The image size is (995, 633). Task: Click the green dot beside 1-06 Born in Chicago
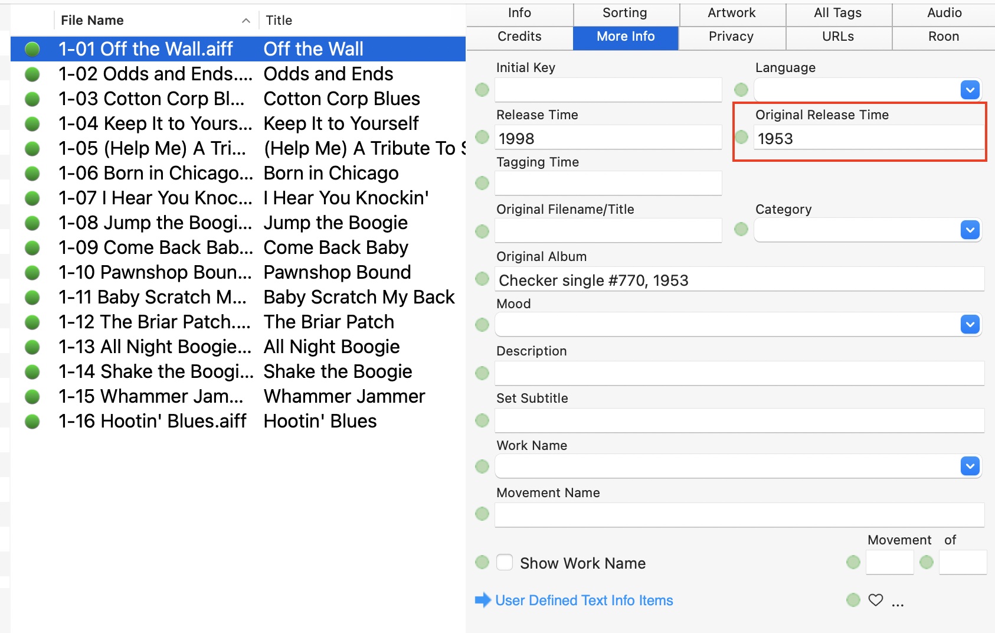(x=32, y=173)
